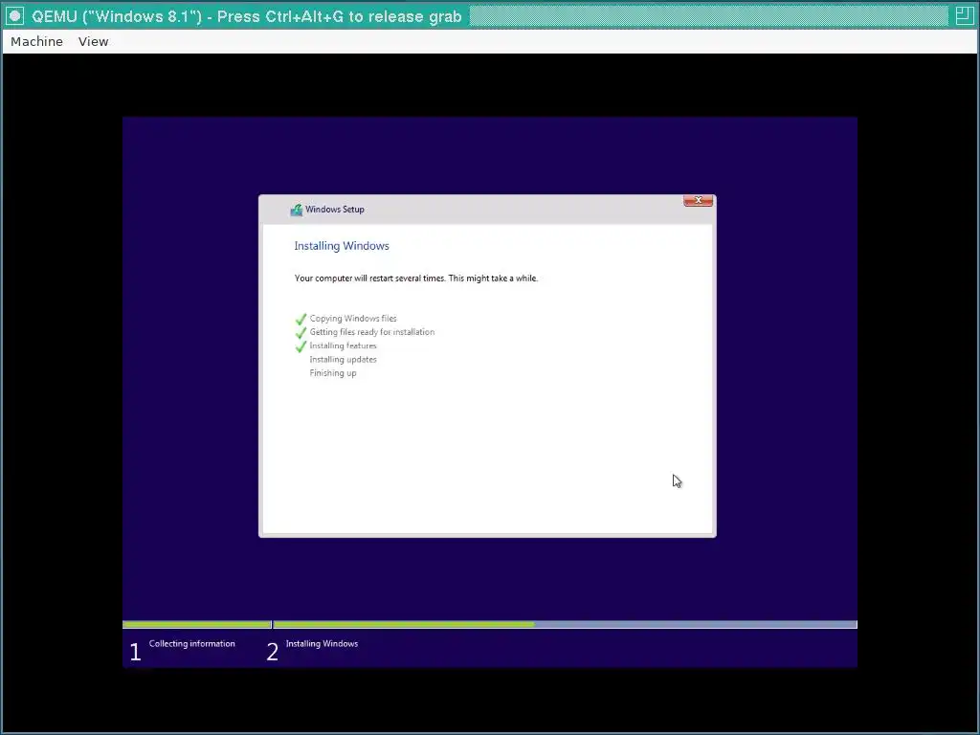This screenshot has height=735, width=980.
Task: Click the 'Collecting information' stage label
Action: [191, 644]
